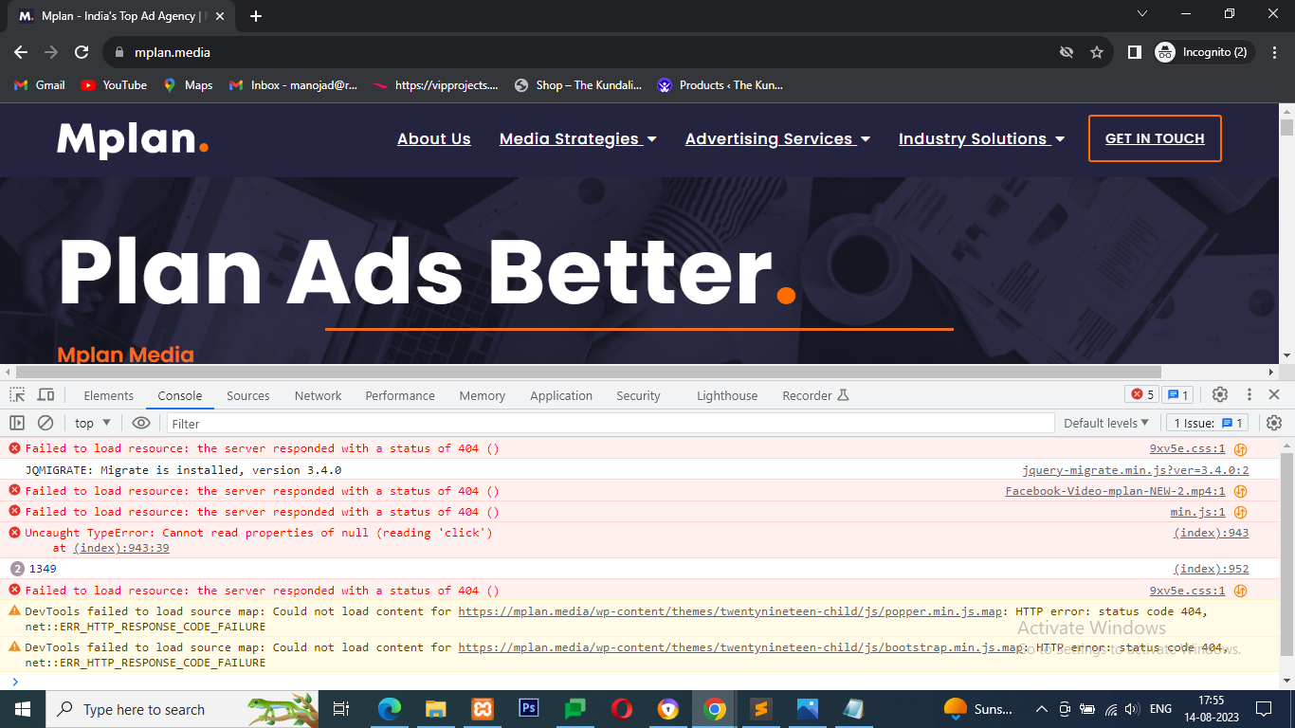
Task: Close the DevTools panel
Action: pyautogui.click(x=1274, y=394)
